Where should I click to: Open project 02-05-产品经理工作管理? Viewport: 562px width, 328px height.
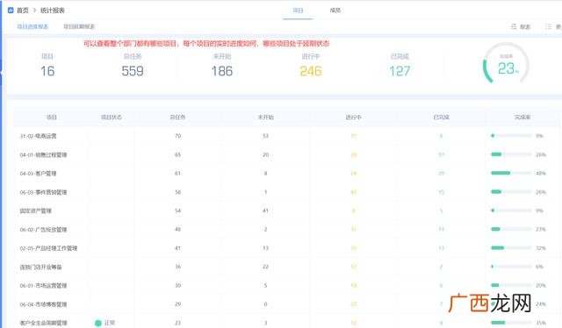point(48,248)
